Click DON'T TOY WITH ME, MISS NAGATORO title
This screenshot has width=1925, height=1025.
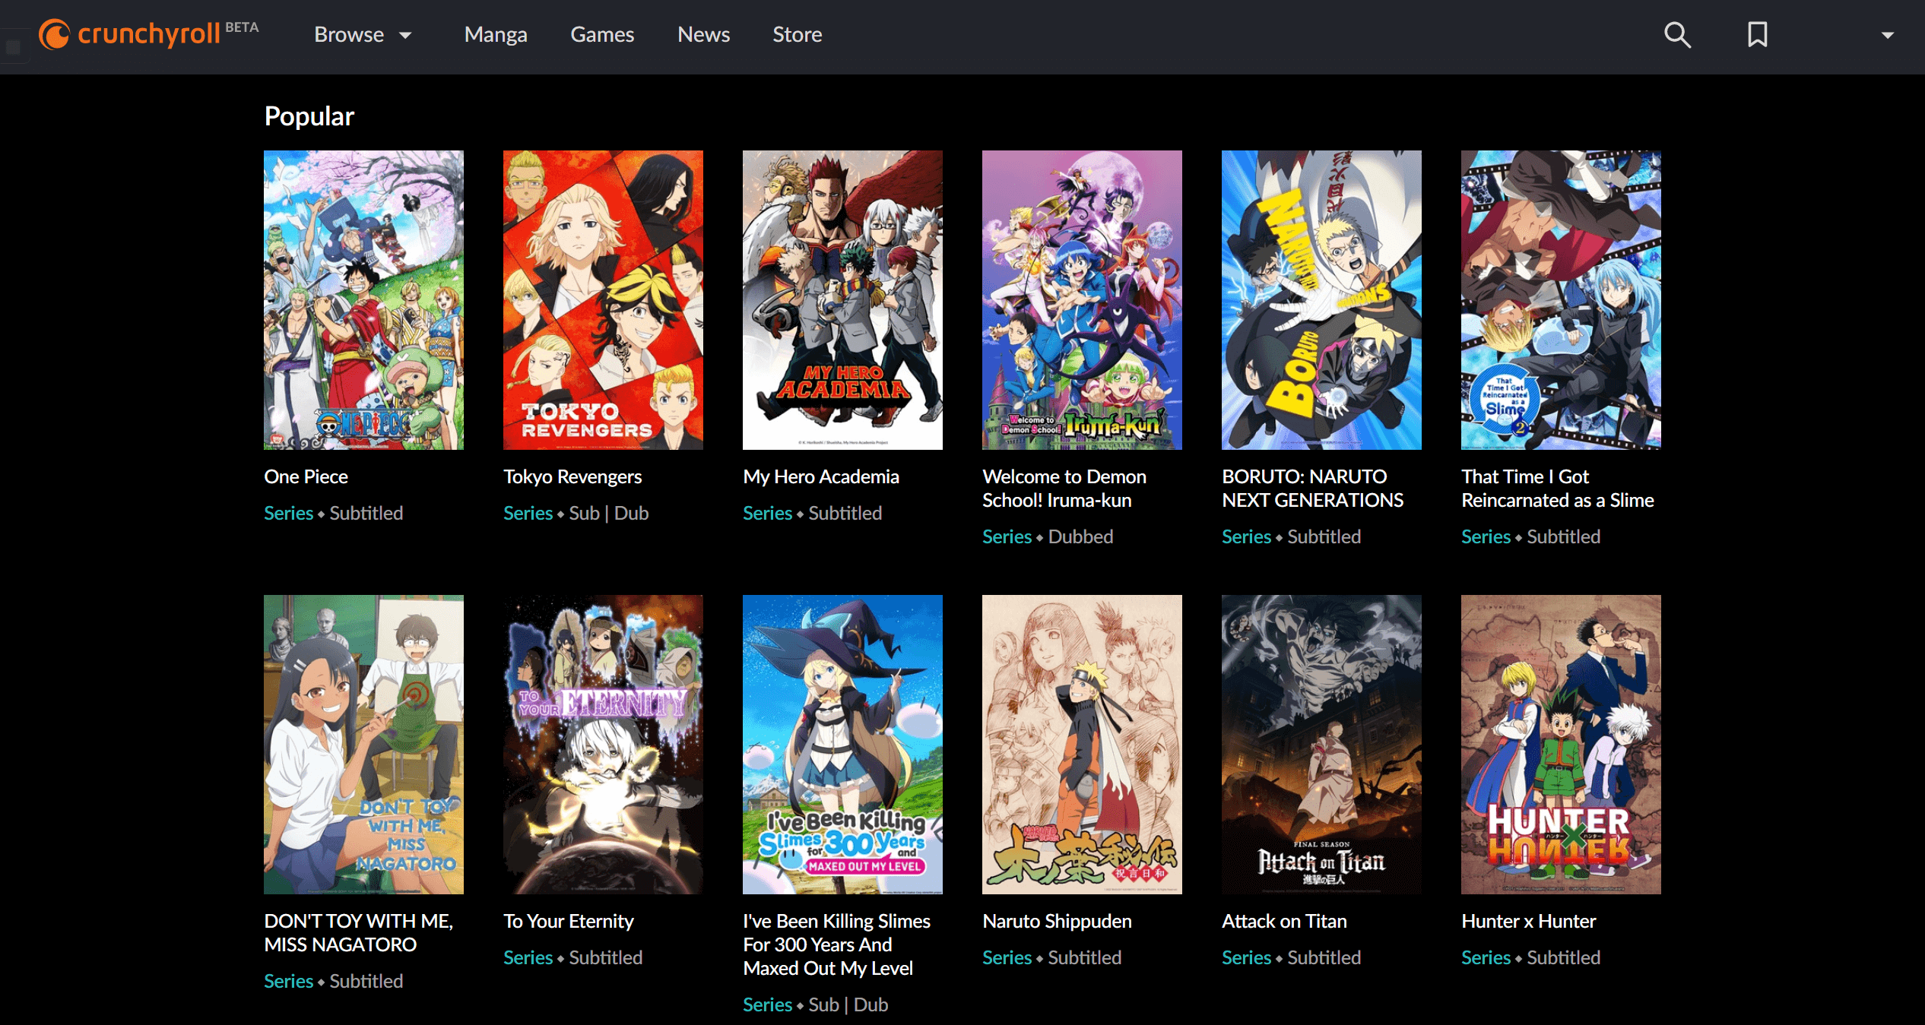point(359,932)
